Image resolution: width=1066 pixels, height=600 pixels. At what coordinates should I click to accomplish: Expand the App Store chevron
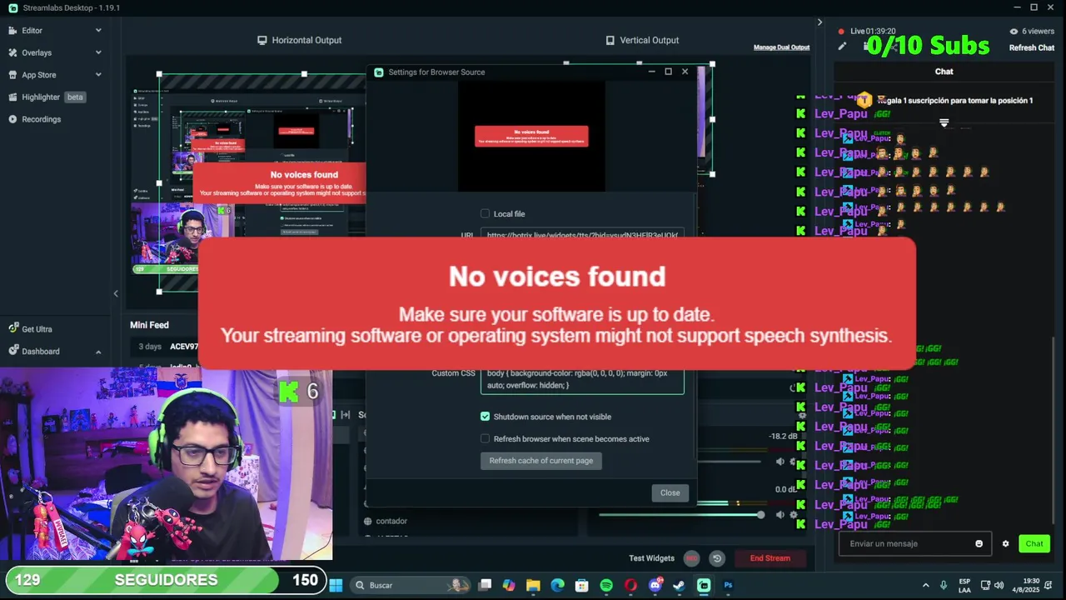[x=98, y=75]
